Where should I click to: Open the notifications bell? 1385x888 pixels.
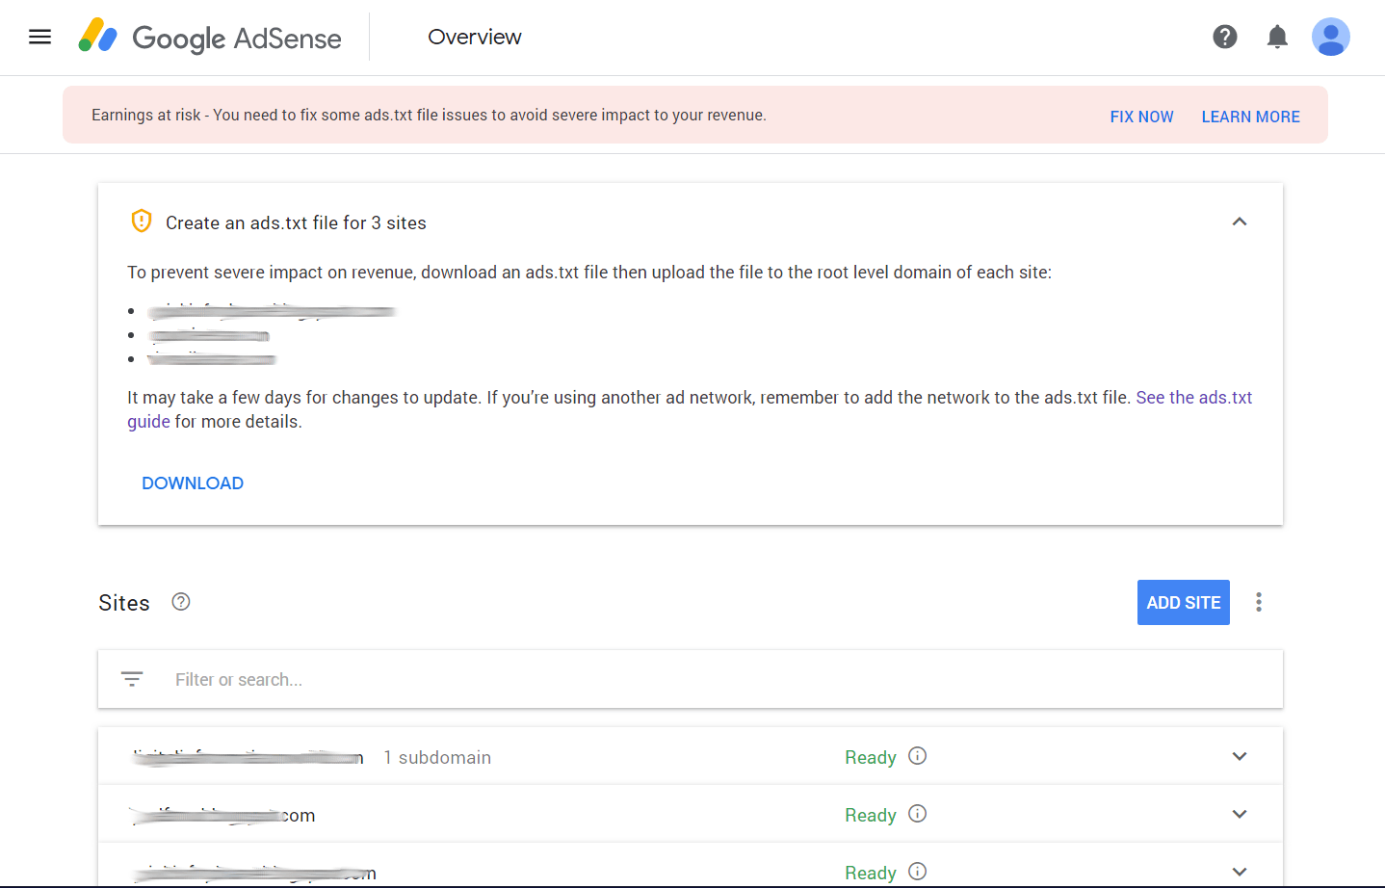click(x=1277, y=37)
